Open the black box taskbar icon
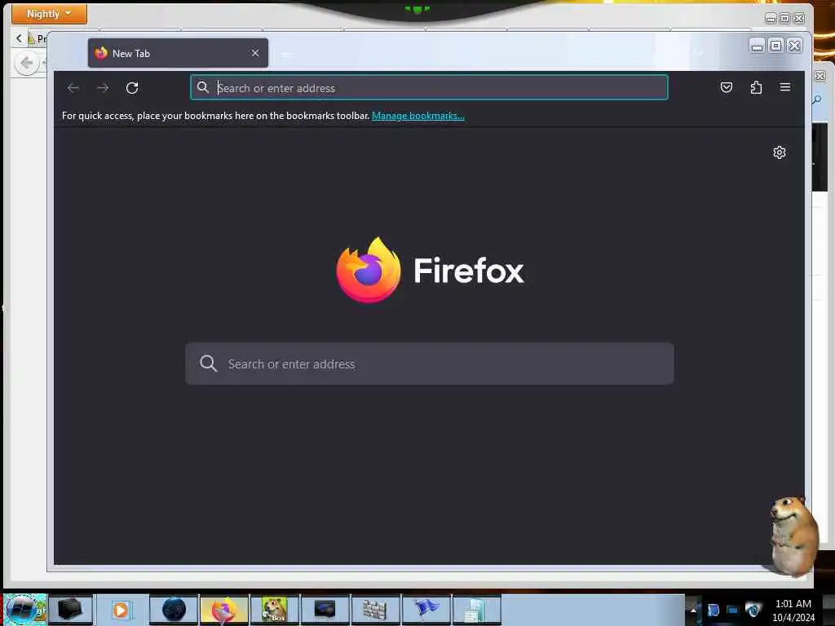Image resolution: width=835 pixels, height=626 pixels. coord(70,610)
